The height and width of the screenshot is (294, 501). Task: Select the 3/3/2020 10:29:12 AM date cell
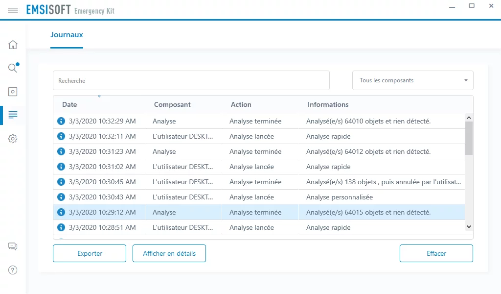coord(102,213)
